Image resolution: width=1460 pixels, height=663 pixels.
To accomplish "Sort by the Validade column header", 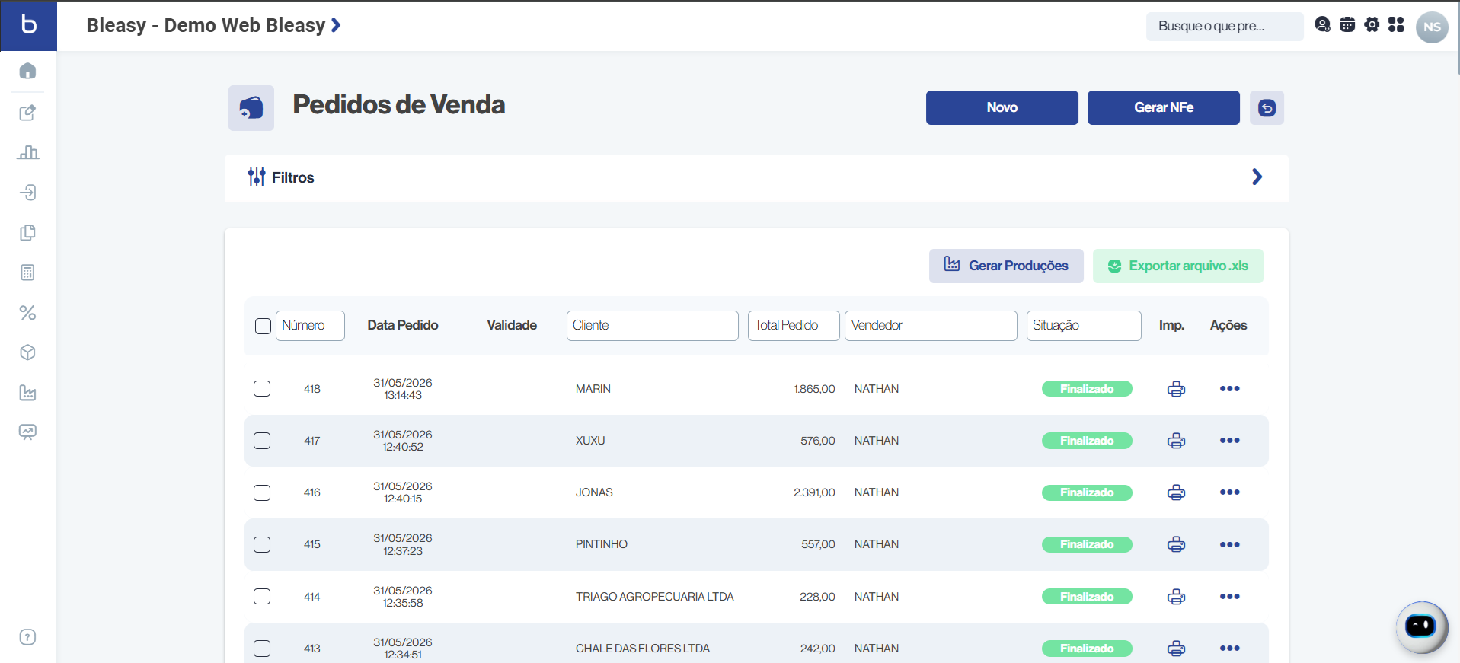I will 512,325.
